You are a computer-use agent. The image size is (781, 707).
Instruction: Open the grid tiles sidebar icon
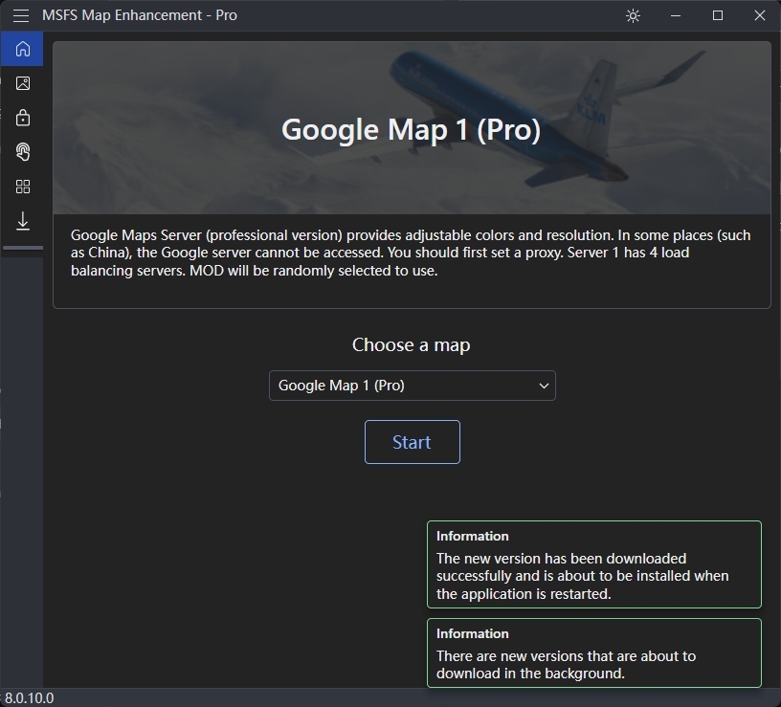[22, 187]
